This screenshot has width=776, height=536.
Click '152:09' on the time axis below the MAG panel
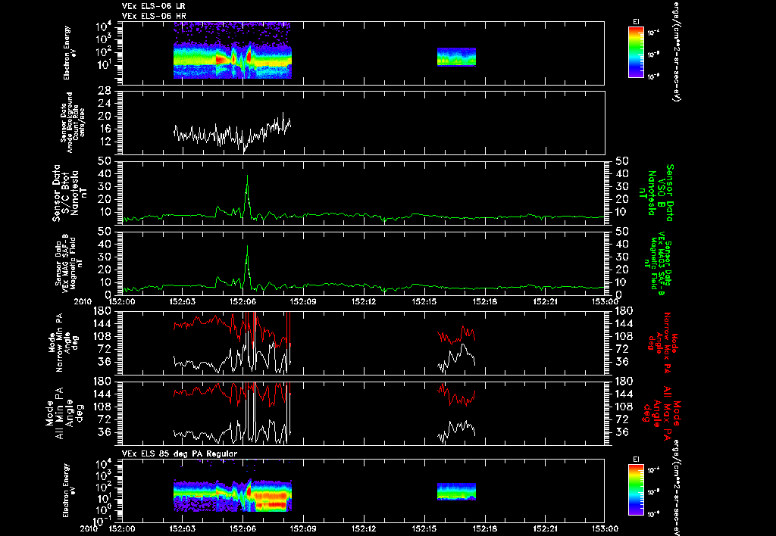click(x=303, y=301)
